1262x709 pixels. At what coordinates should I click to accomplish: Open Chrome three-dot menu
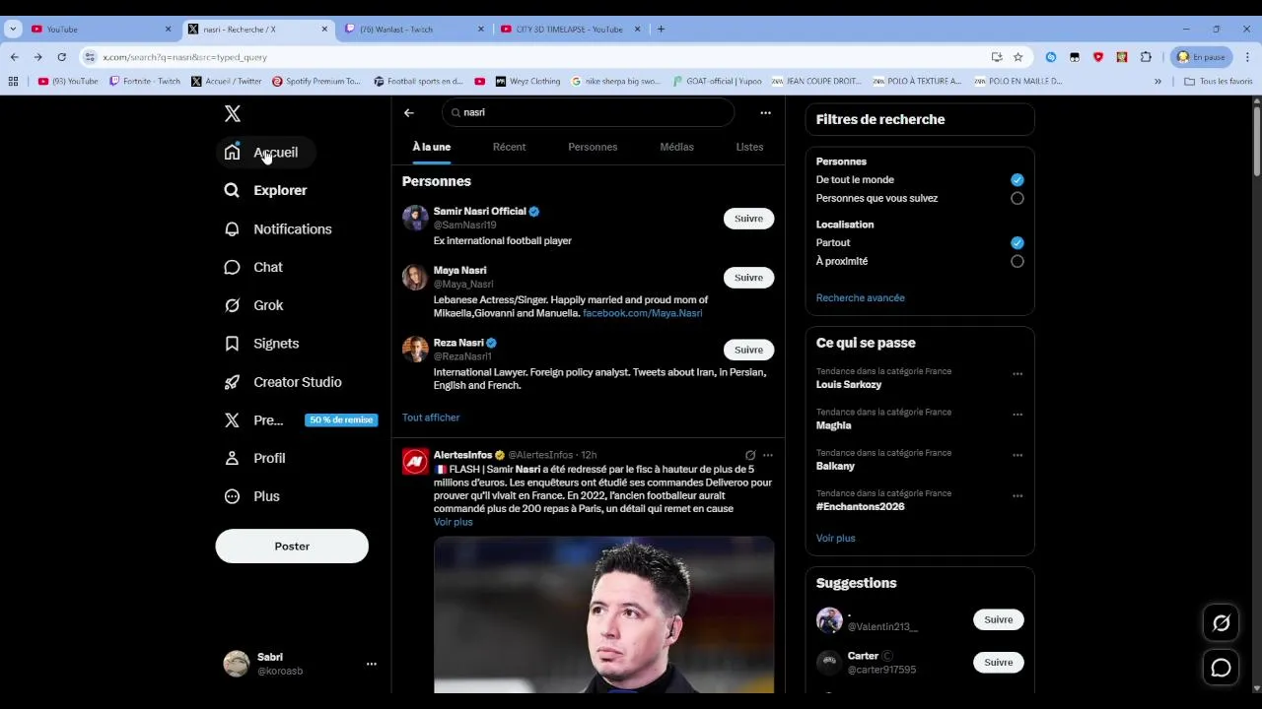[1248, 57]
